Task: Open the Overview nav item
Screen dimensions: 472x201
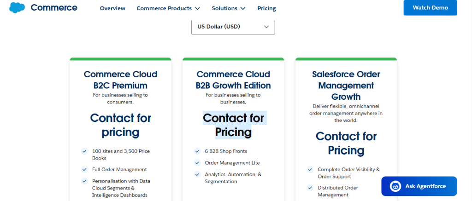Action: pyautogui.click(x=112, y=8)
